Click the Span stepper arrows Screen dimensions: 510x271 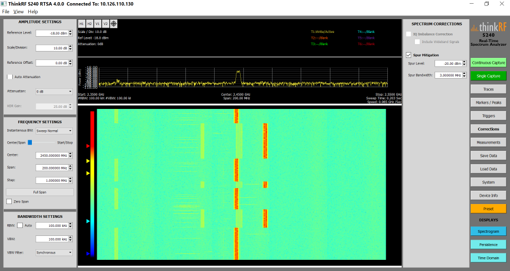70,168
